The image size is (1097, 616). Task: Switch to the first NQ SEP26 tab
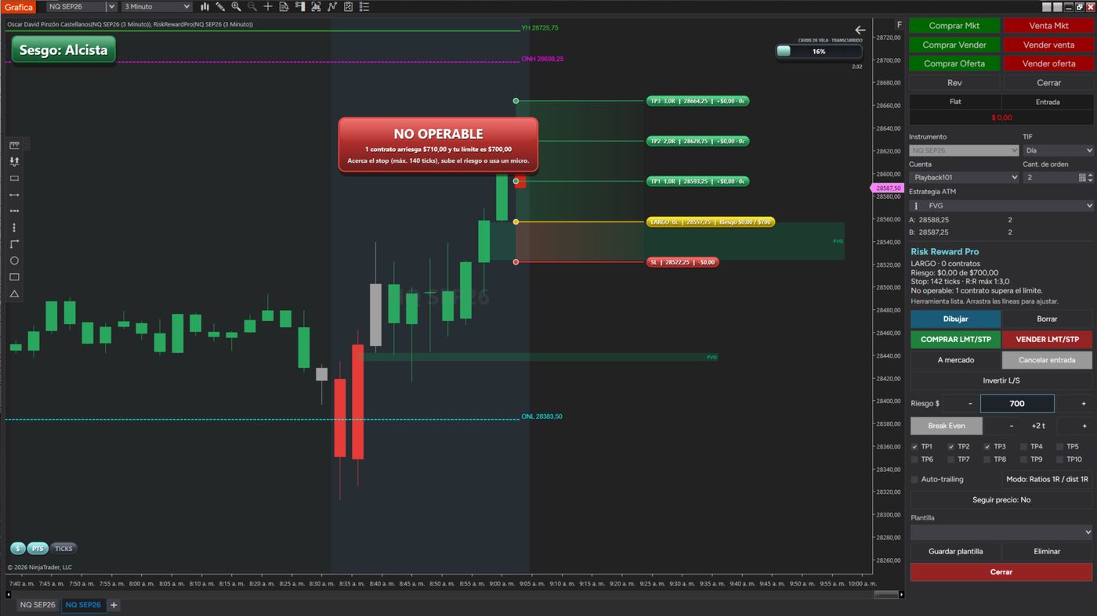pyautogui.click(x=38, y=605)
